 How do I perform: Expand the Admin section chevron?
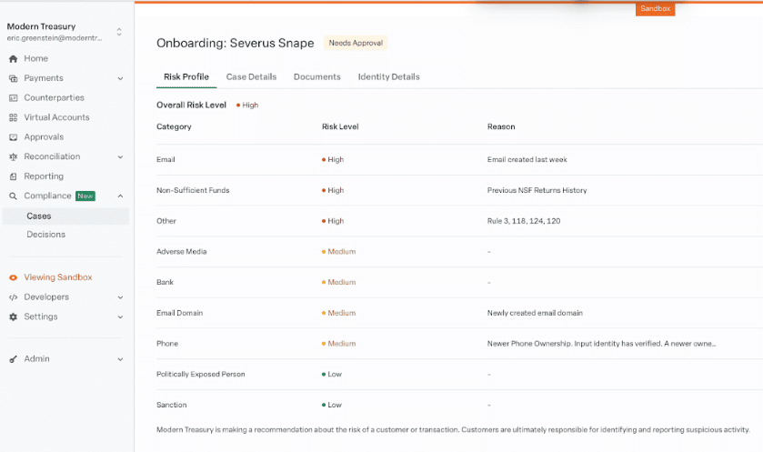(120, 359)
